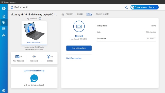This screenshot has height=93, width=165.
Task: Click the Device Health heading
Action: pos(21,7)
